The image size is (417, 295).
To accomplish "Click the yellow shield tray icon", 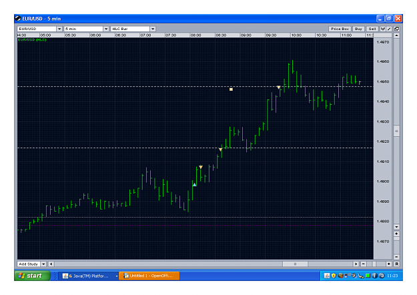I will (334, 276).
